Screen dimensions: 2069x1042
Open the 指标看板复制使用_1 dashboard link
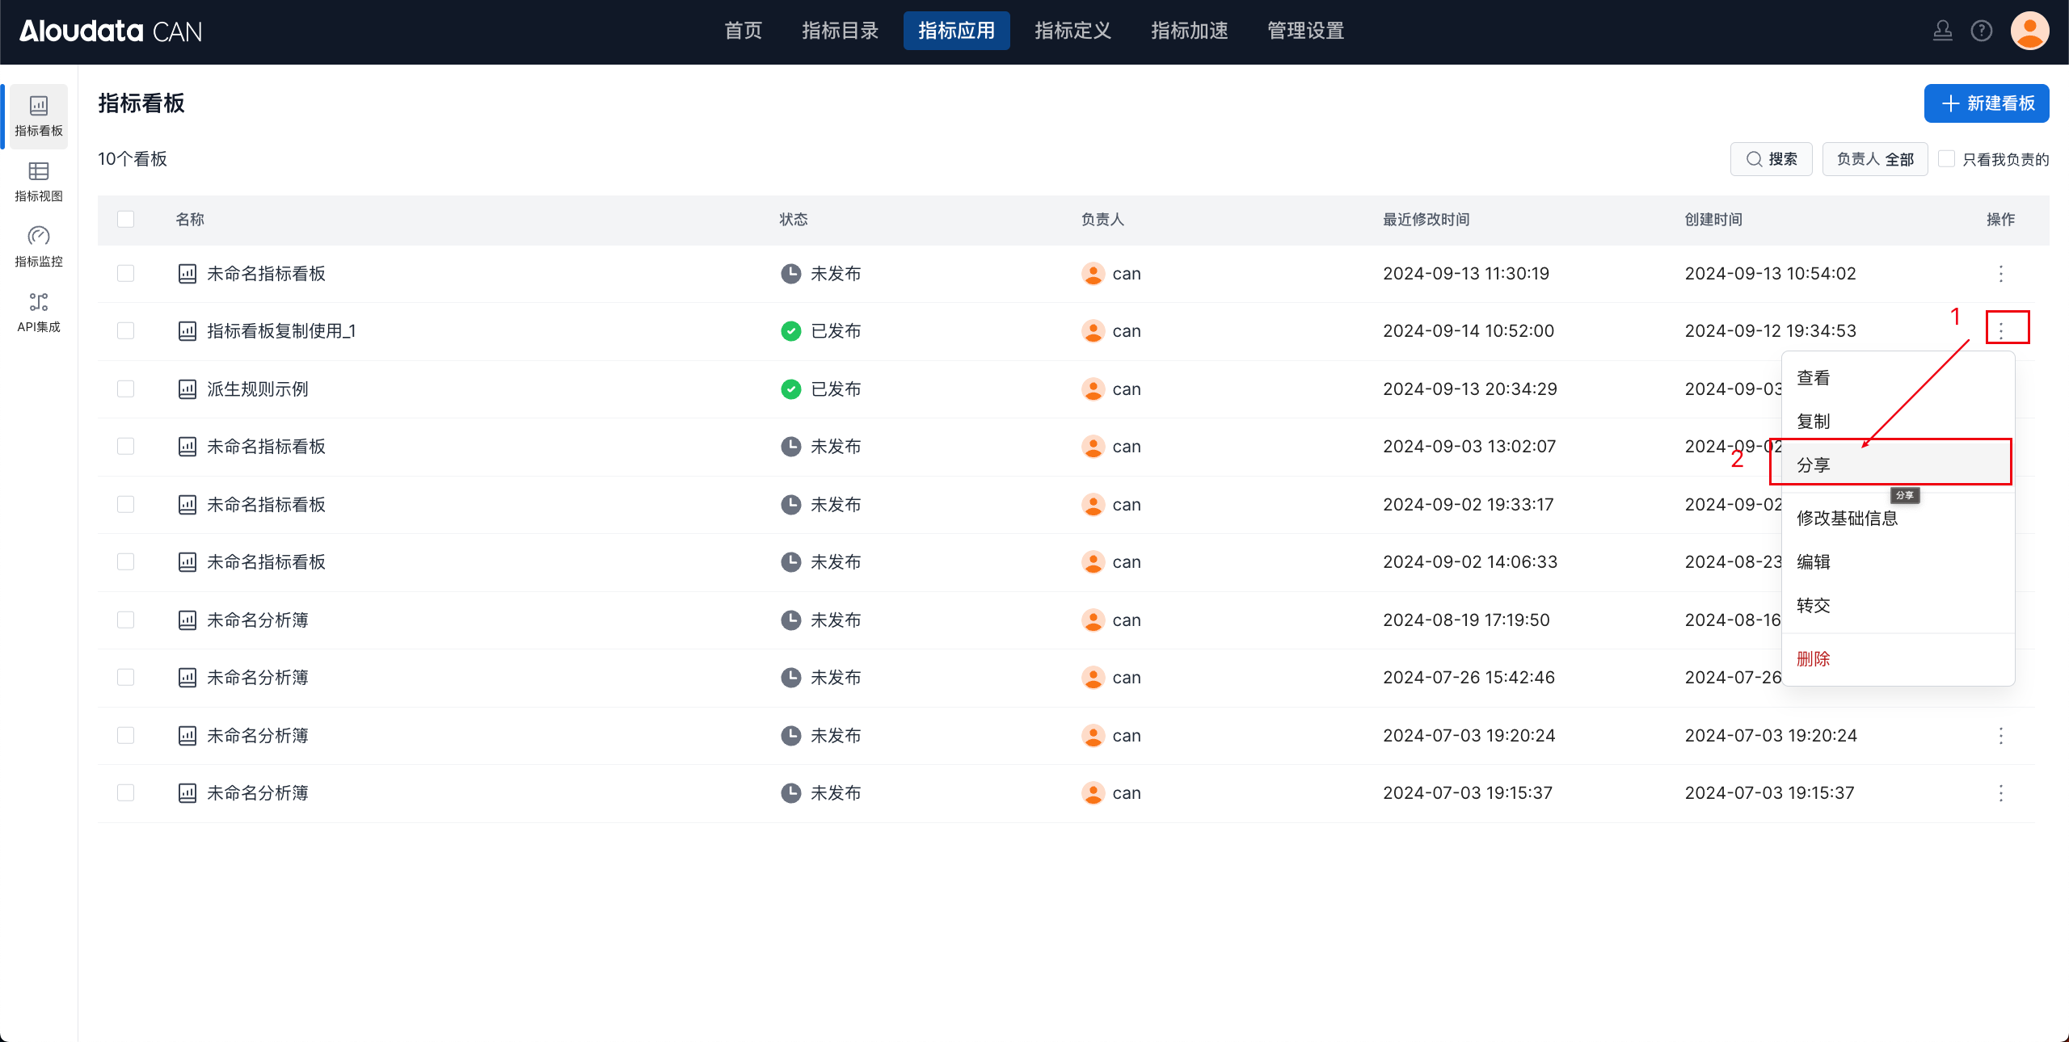tap(280, 331)
